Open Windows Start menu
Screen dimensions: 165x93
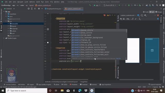3,91
